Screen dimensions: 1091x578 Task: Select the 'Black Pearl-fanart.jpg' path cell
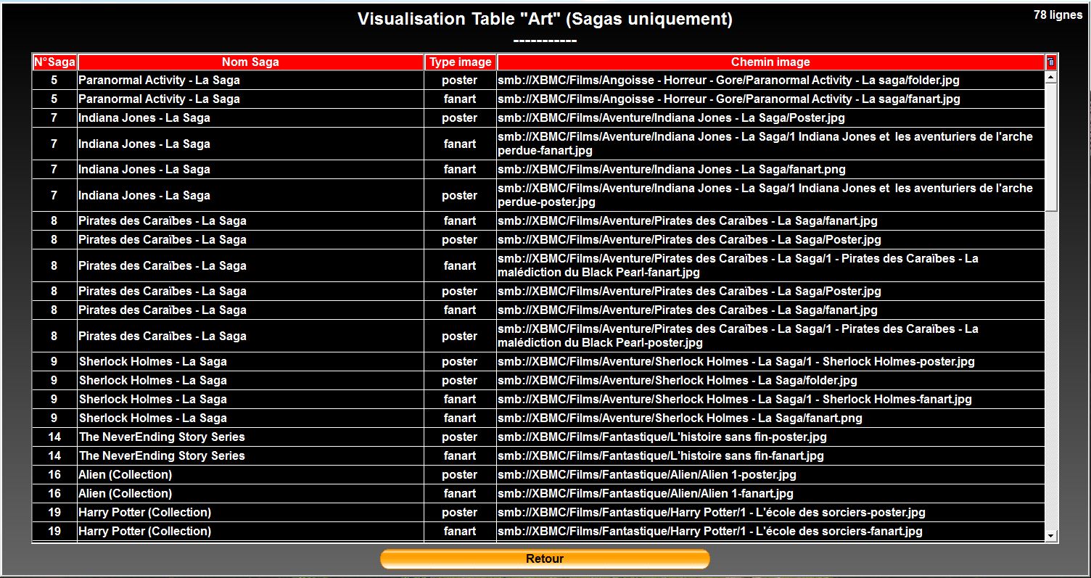pos(770,265)
